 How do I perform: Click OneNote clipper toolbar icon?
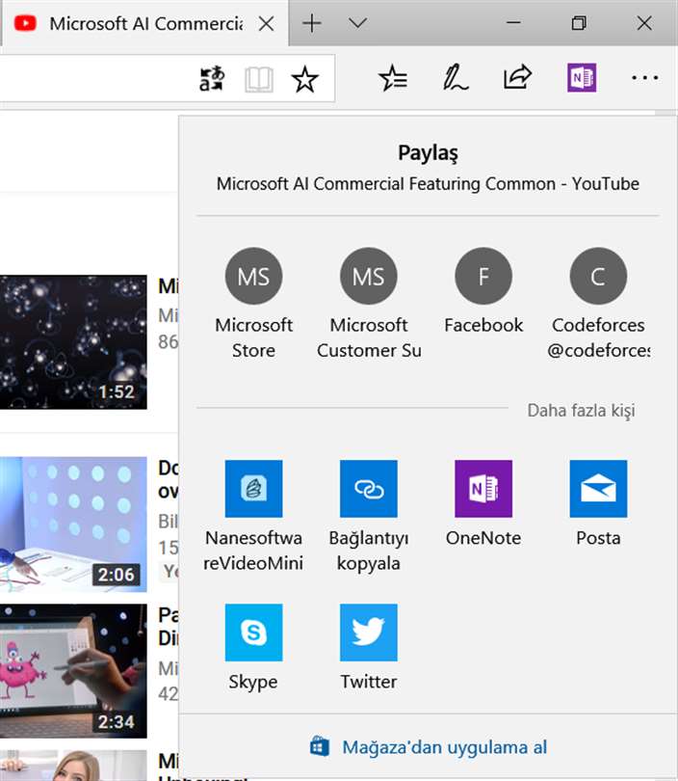tap(582, 78)
